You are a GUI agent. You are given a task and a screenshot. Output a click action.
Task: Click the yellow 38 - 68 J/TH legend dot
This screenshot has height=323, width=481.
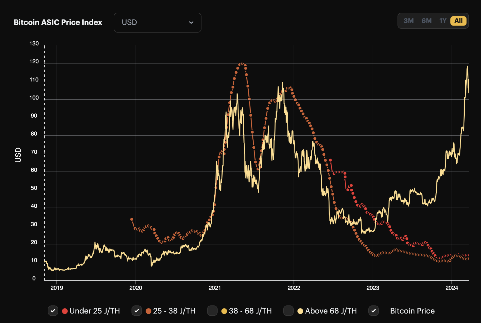[224, 311]
